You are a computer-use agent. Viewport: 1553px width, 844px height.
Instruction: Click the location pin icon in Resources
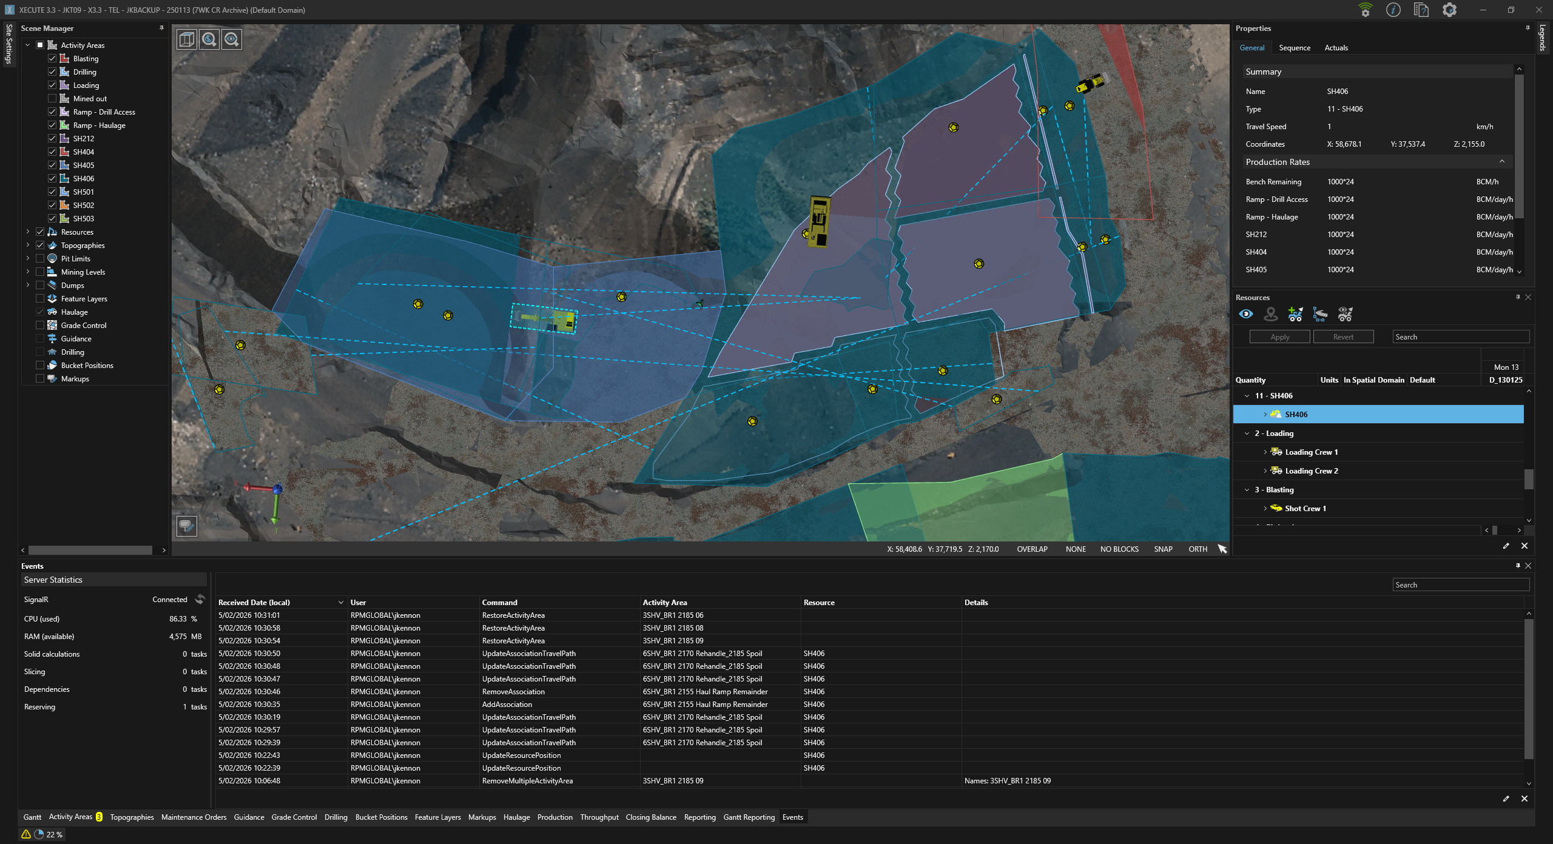pos(1270,314)
